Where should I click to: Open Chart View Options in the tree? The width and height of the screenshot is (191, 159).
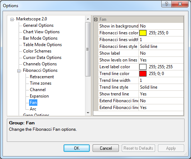[41, 32]
